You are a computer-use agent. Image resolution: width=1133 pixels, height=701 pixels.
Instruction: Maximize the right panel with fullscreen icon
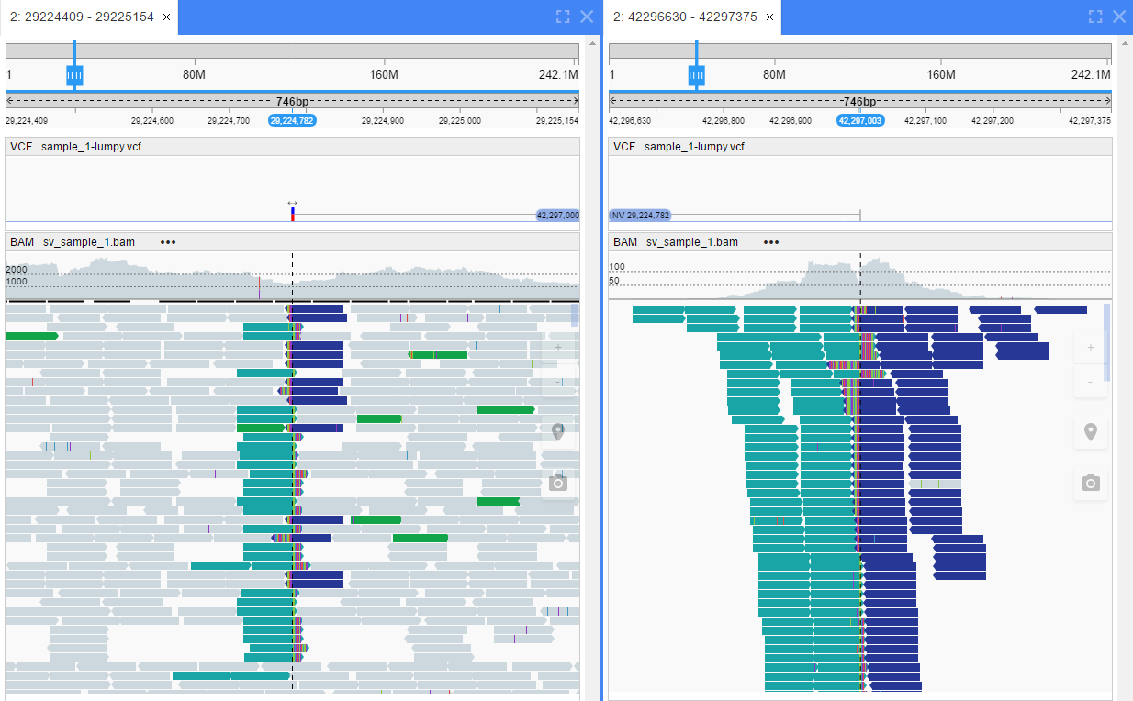pyautogui.click(x=1094, y=17)
